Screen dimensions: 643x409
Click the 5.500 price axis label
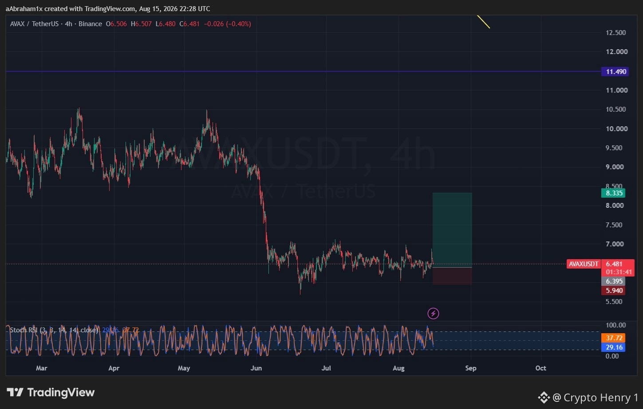[x=615, y=301]
